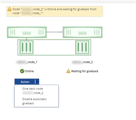136x120 pixels.
Task: Click the connector line from node_1 to its shelf
Action: tap(27, 39)
